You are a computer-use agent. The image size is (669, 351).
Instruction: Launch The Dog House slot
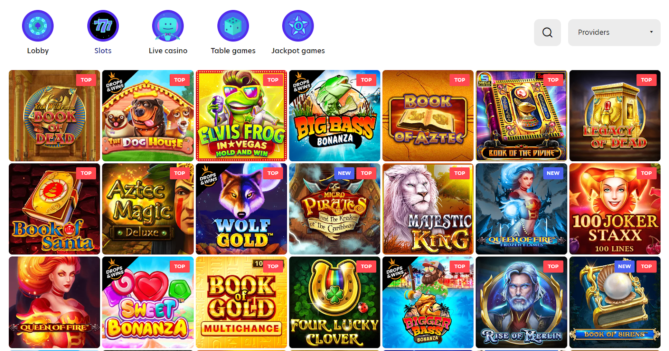tap(148, 116)
